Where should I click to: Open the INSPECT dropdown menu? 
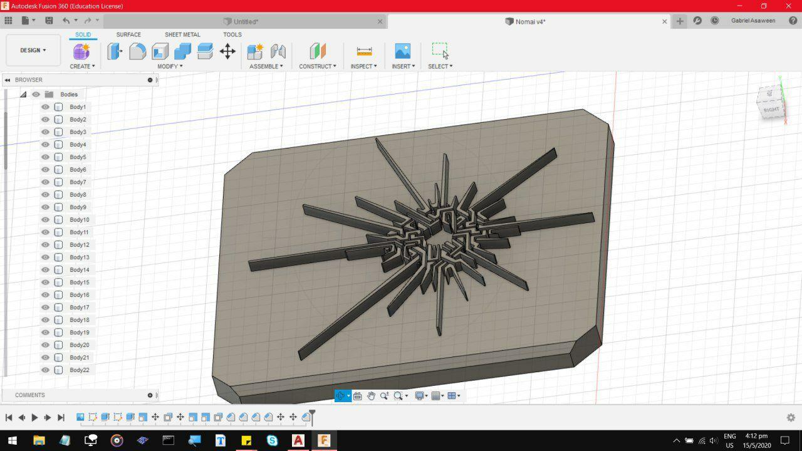364,66
